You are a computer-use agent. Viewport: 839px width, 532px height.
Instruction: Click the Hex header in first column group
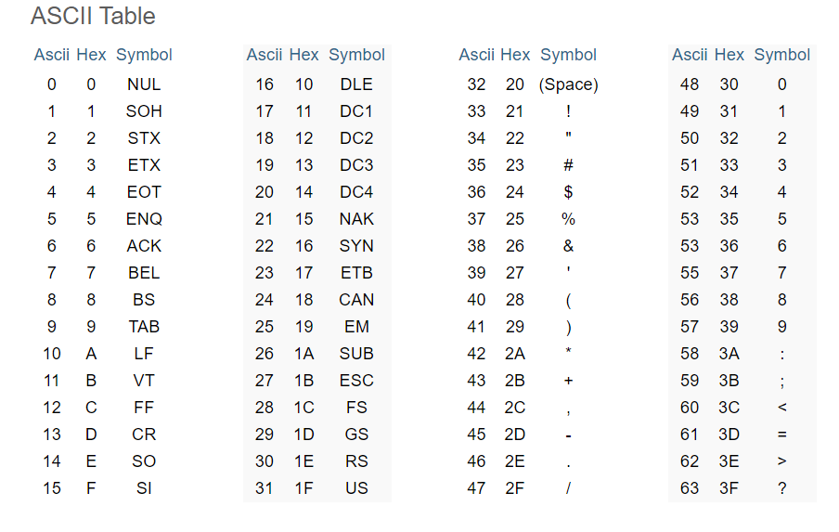(91, 55)
